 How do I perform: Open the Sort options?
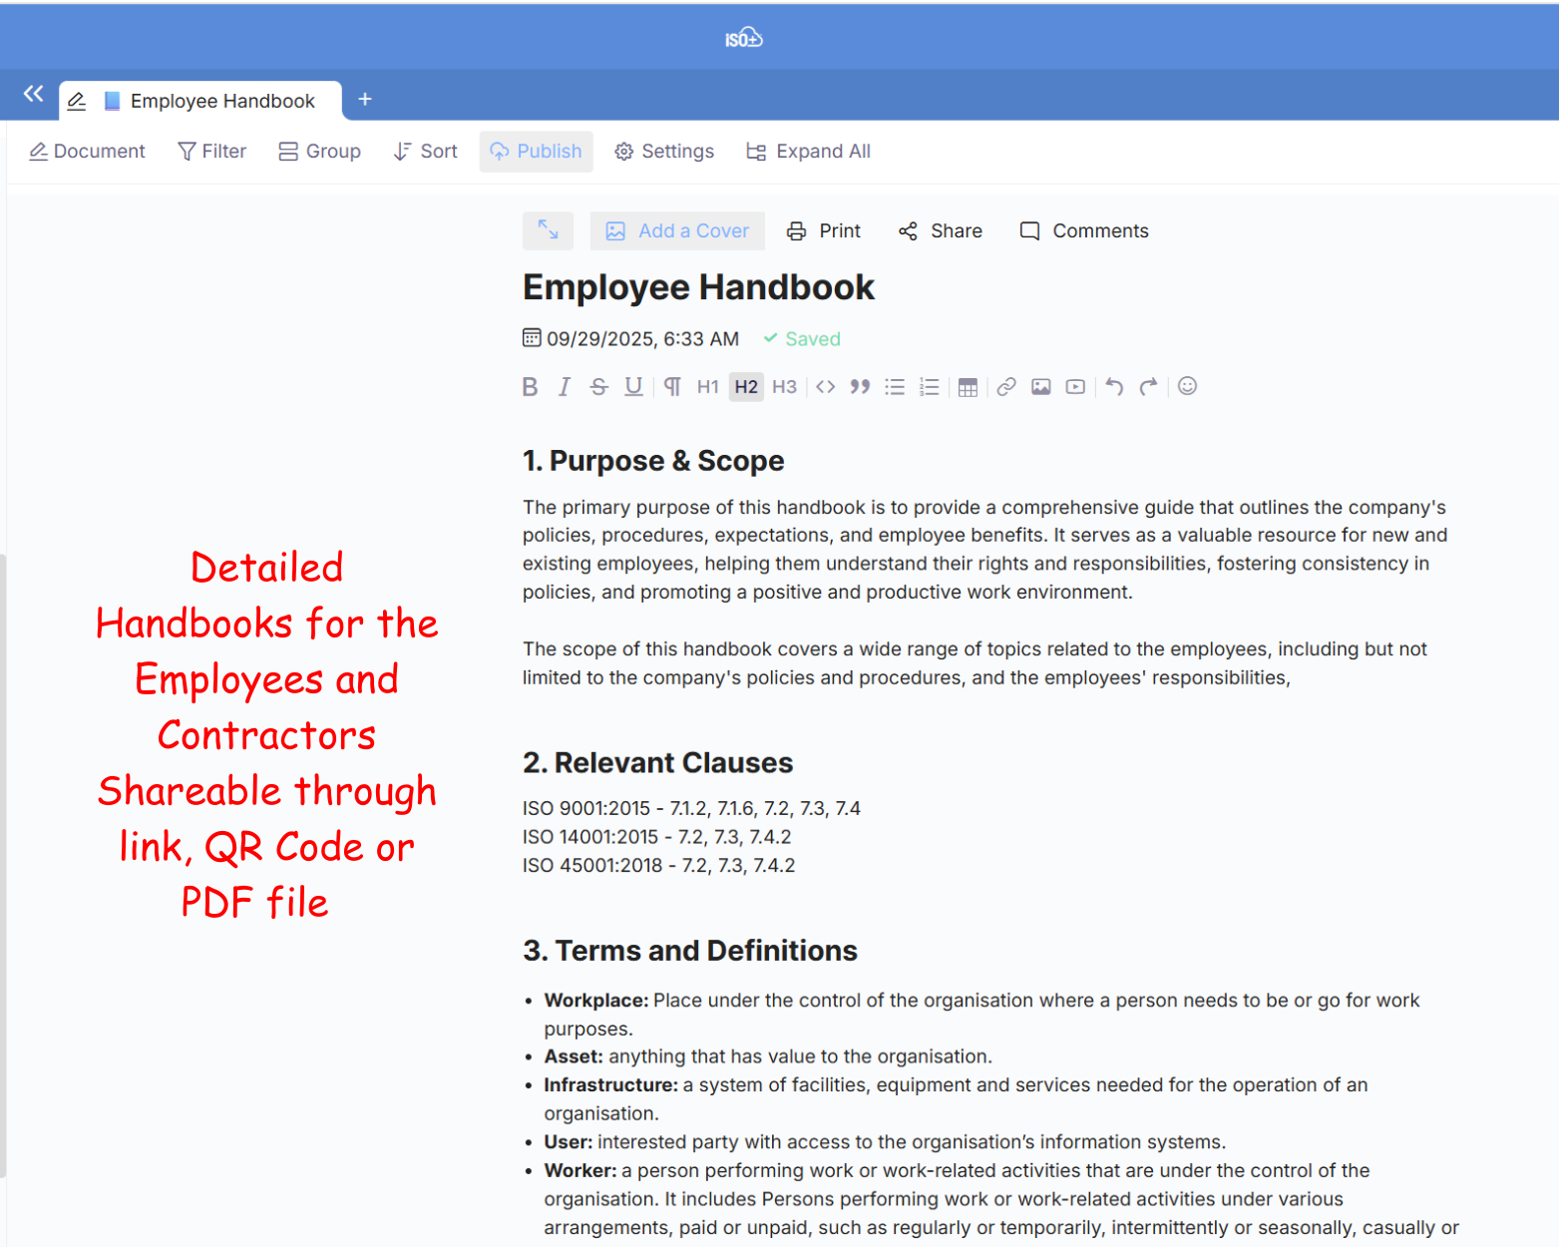coord(426,152)
